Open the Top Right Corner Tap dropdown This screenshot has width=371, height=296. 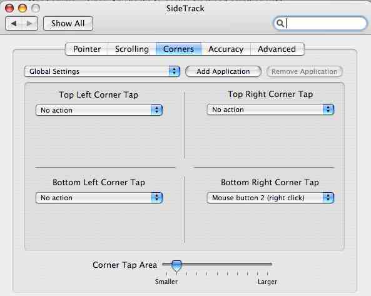[270, 110]
